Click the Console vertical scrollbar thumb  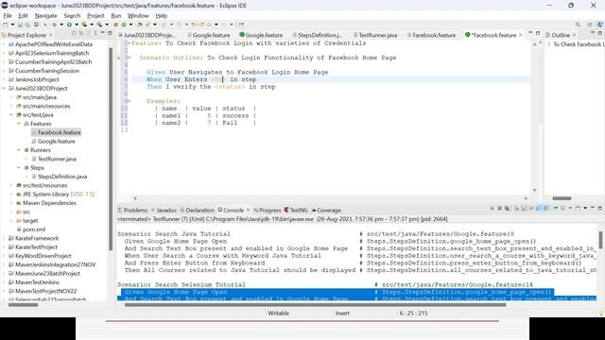pos(601,240)
